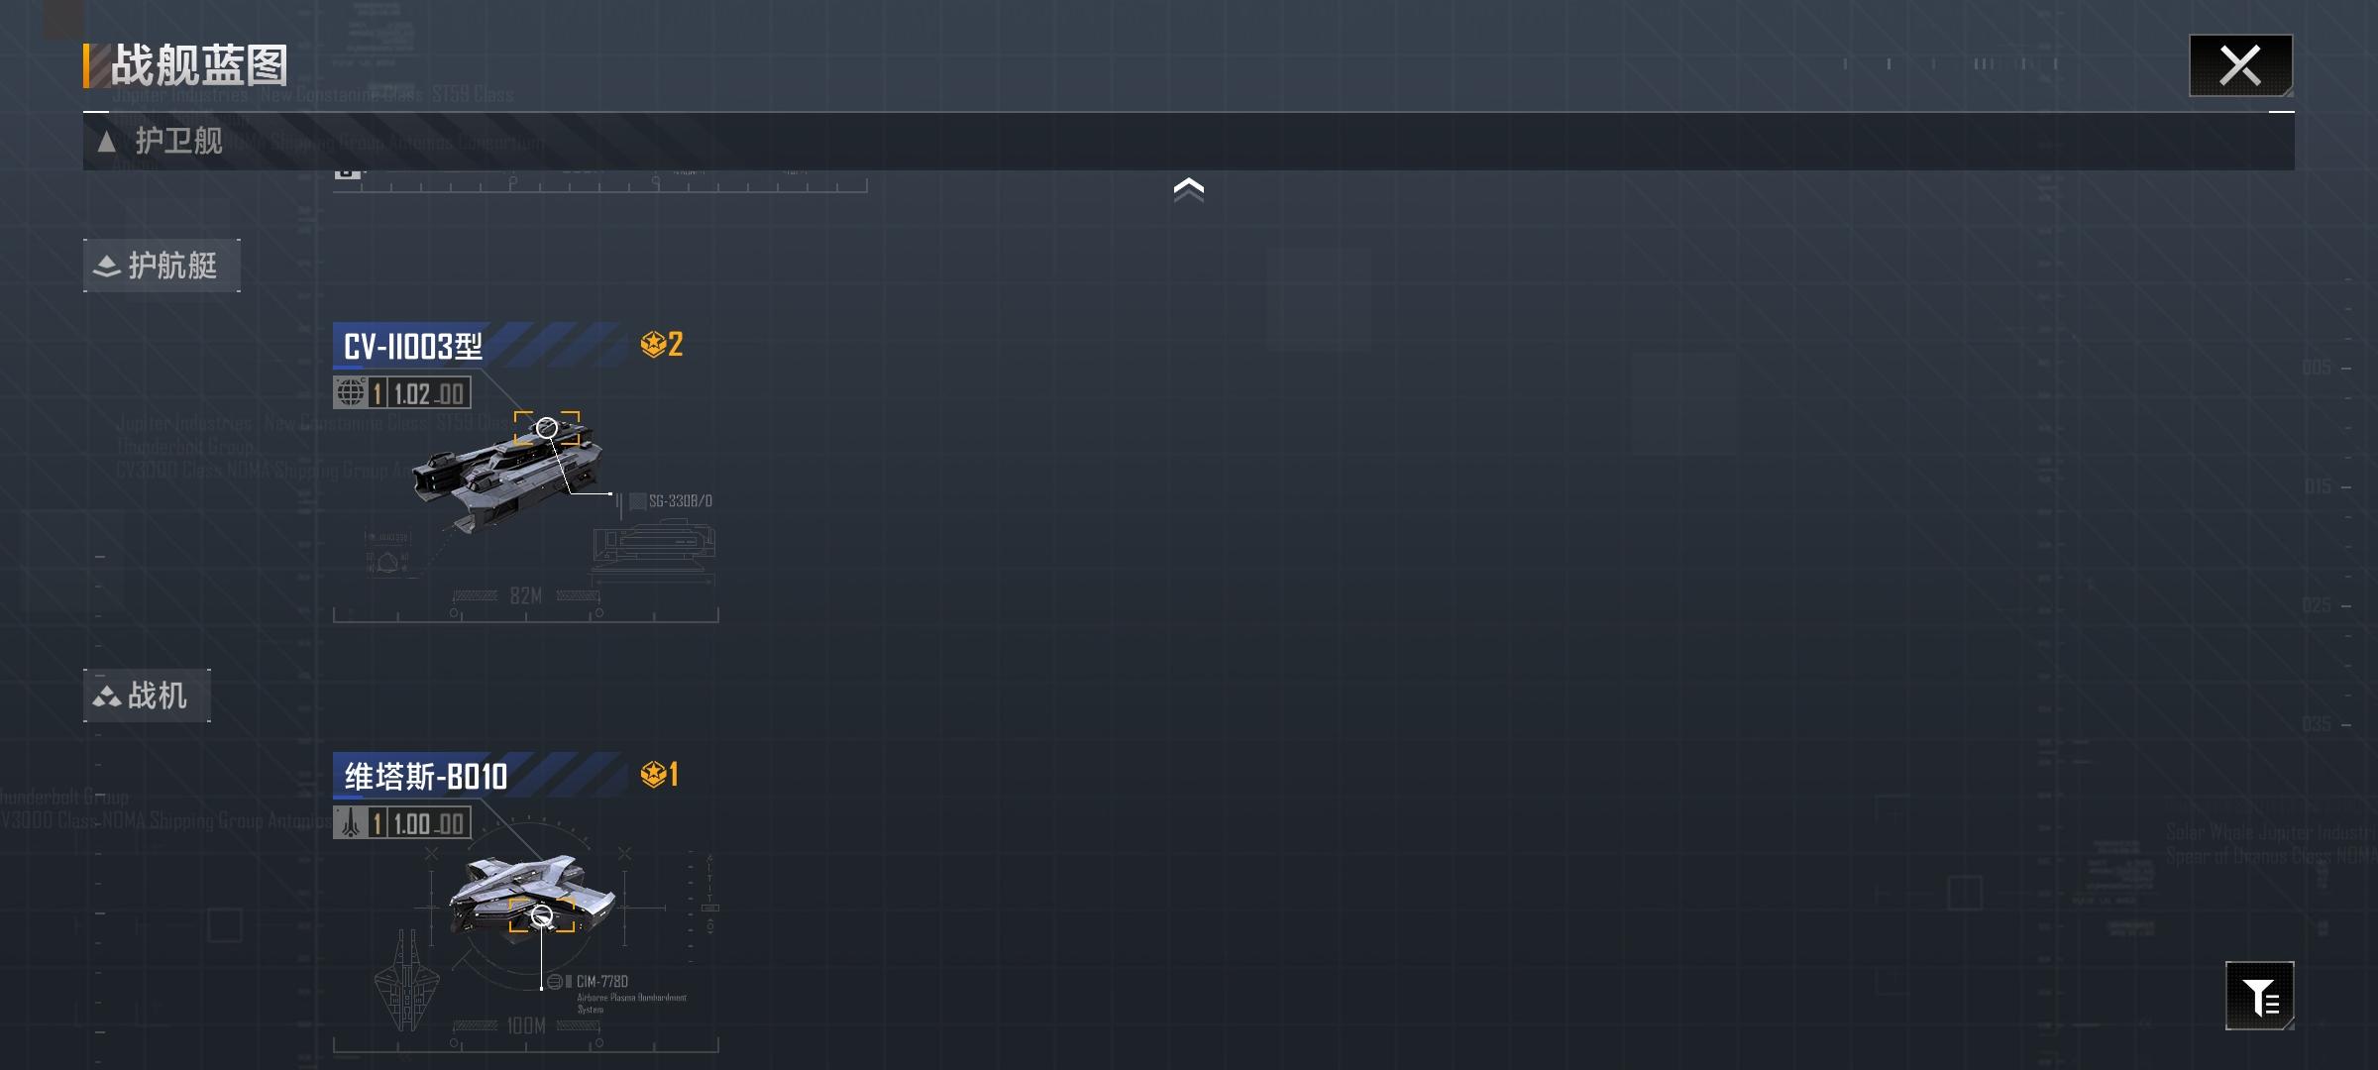
Task: Click the 战舰蓝图 page title
Action: pyautogui.click(x=199, y=65)
